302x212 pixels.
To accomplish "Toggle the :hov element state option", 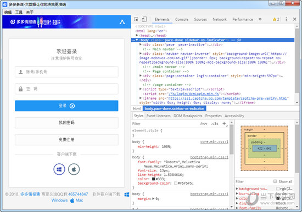I will pyautogui.click(x=203, y=124).
